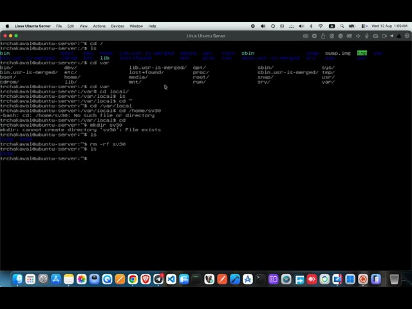Open Terminal from the Dock

[260, 279]
